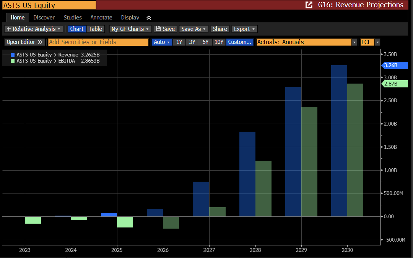The height and width of the screenshot is (258, 413).
Task: Click the 2028 EBITDA bar
Action: click(263, 189)
